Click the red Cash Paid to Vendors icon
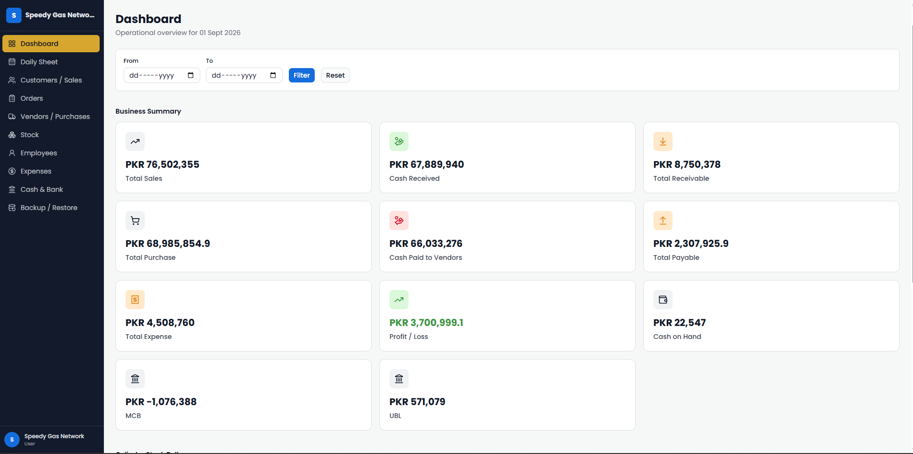Image resolution: width=913 pixels, height=454 pixels. [x=399, y=221]
